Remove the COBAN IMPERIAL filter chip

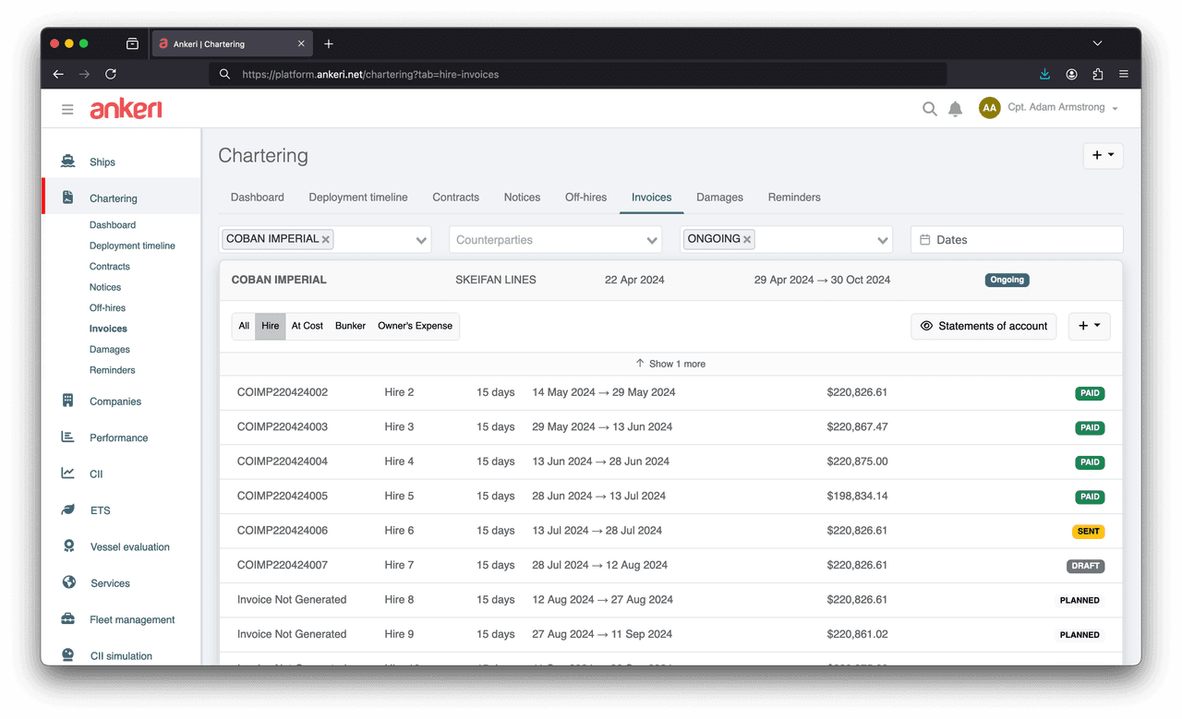[x=326, y=238]
